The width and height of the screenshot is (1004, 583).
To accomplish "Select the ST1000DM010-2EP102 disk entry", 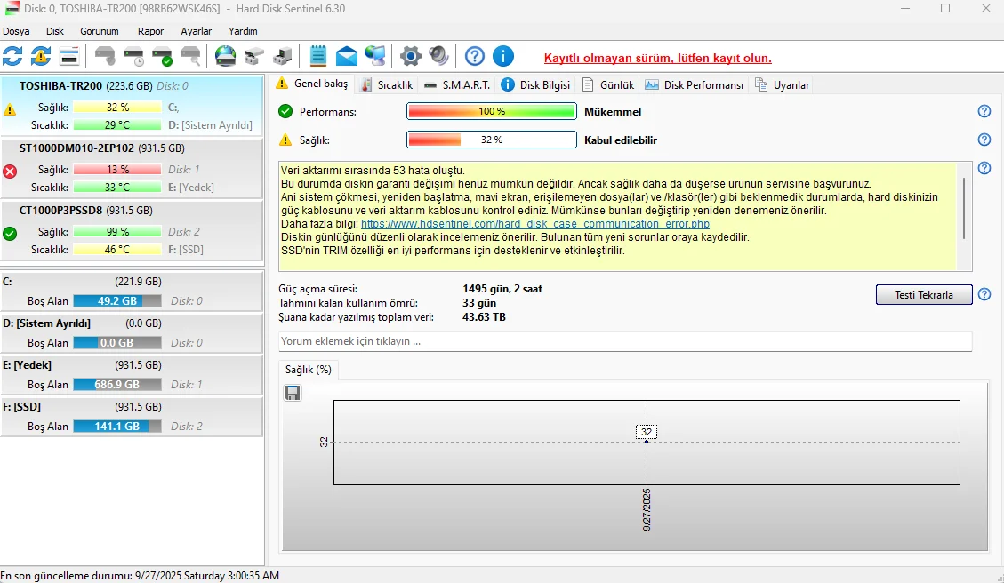I will tap(132, 167).
